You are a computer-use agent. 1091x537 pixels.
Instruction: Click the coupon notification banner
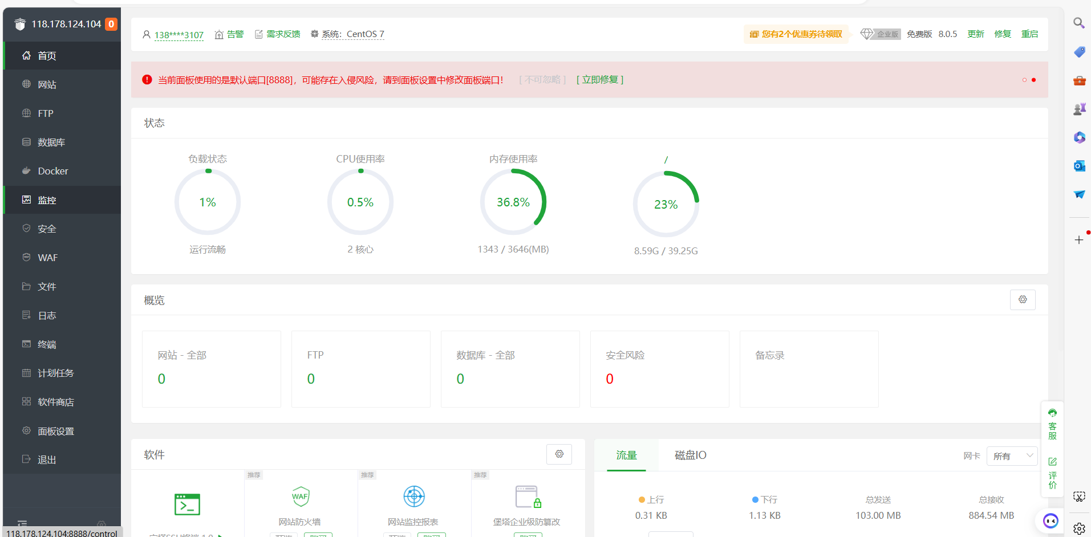pos(796,34)
